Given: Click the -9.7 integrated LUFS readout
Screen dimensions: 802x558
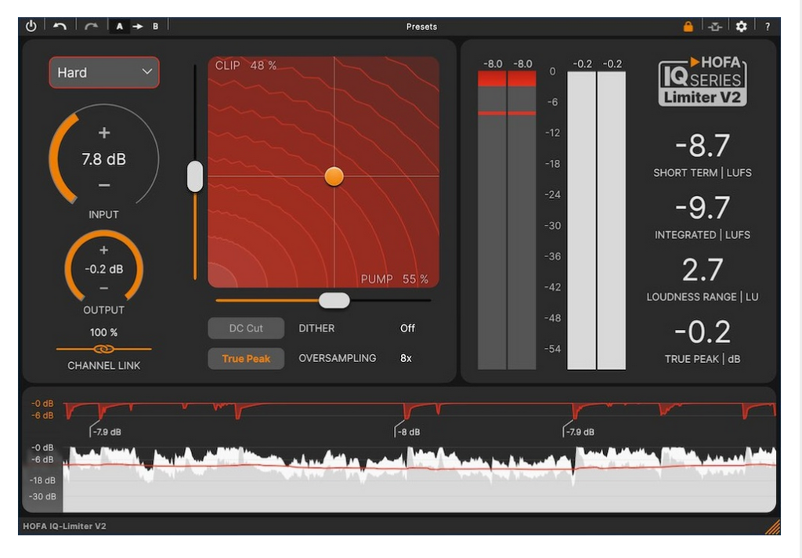Looking at the screenshot, I should 703,208.
